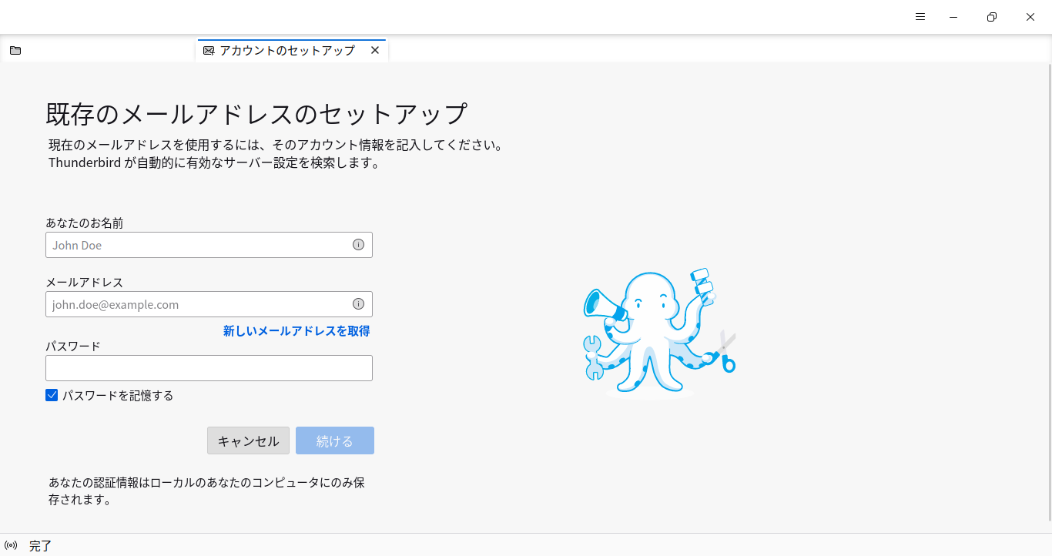Screen dimensions: 1052x556
Task: Close the アカウントのセットアップ tab
Action: (375, 50)
